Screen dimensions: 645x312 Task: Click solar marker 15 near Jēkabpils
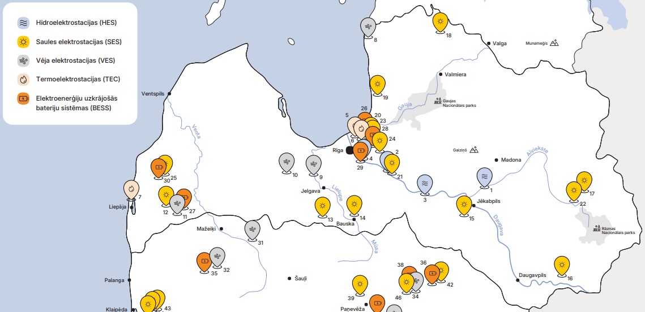[x=464, y=206]
